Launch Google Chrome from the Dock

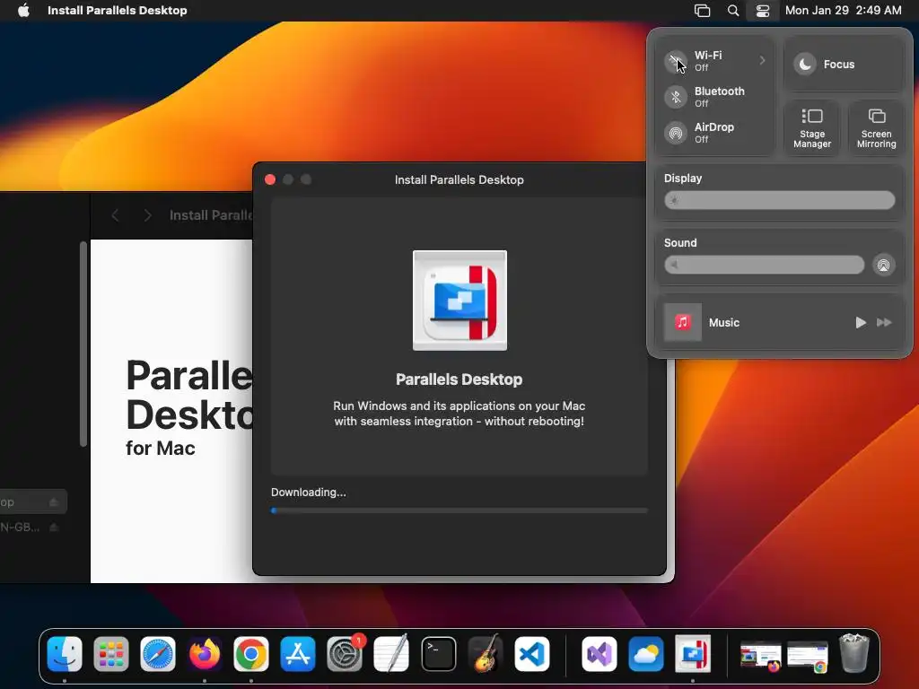[x=251, y=654]
